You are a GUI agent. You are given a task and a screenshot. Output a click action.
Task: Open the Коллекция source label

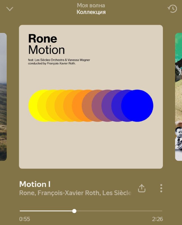(x=91, y=12)
